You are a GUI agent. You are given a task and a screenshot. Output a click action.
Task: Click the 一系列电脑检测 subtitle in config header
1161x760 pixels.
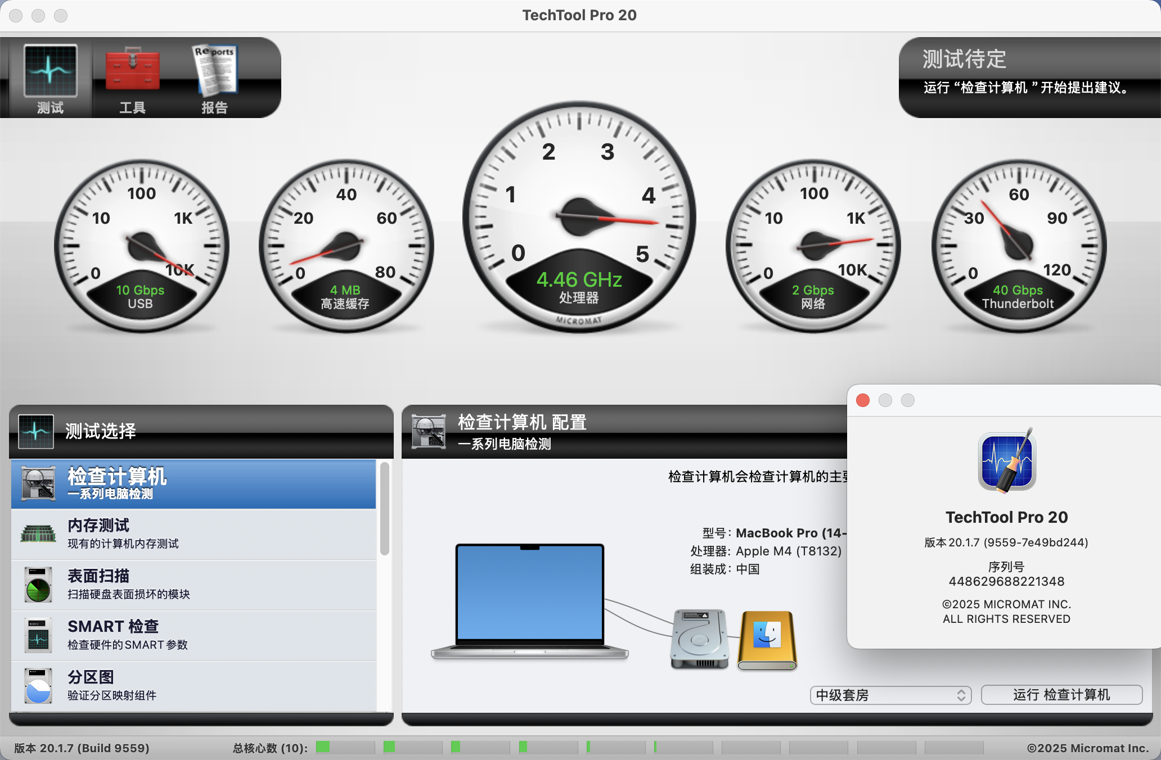[x=505, y=444]
